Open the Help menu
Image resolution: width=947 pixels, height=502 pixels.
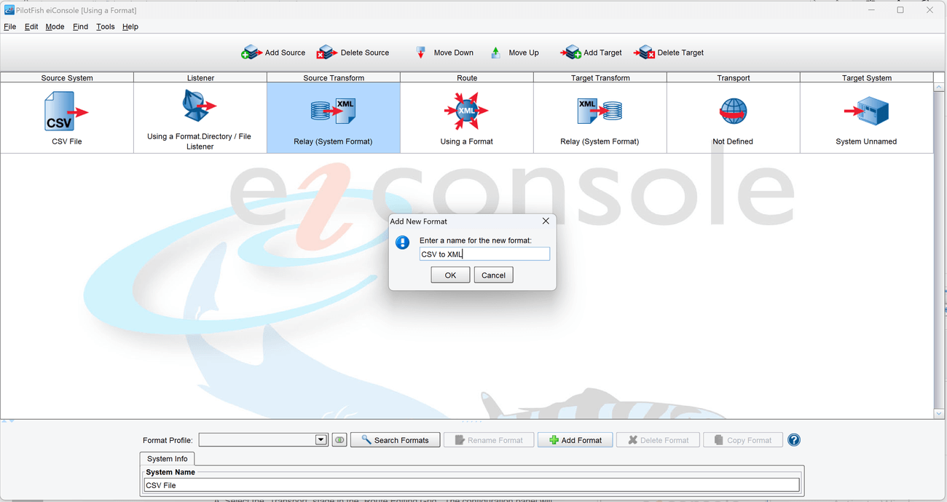(130, 27)
